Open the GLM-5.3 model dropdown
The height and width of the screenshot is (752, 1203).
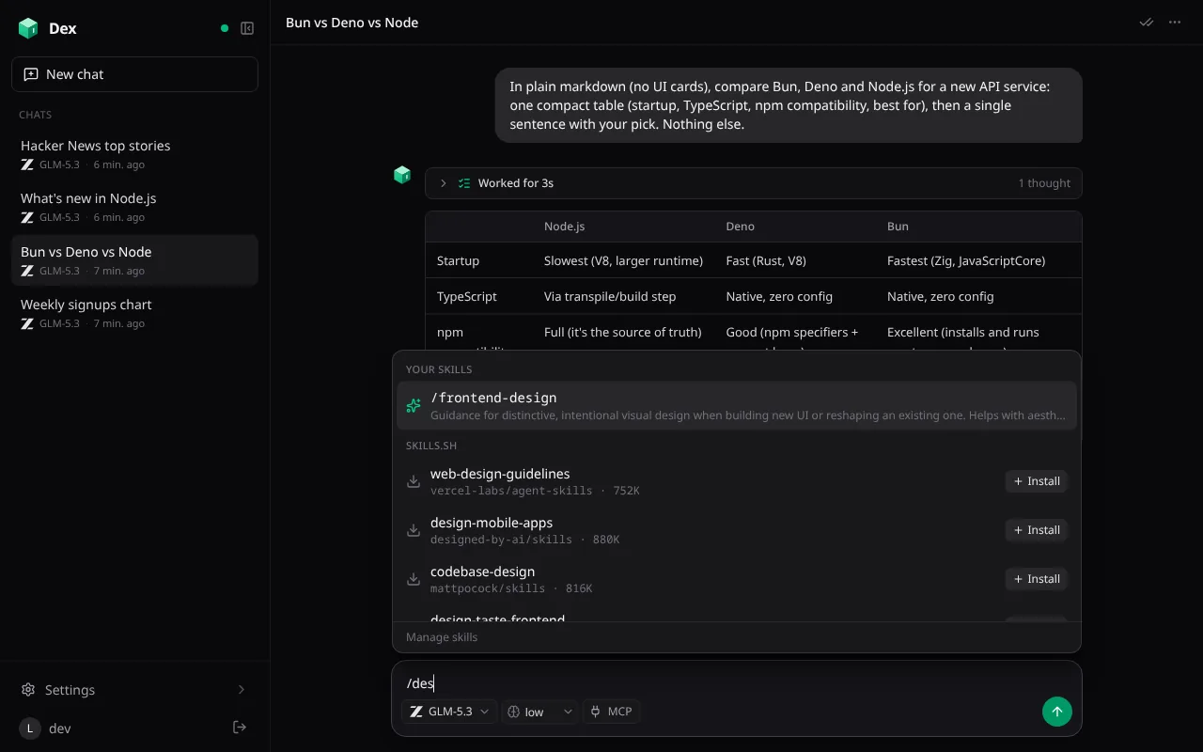click(449, 712)
